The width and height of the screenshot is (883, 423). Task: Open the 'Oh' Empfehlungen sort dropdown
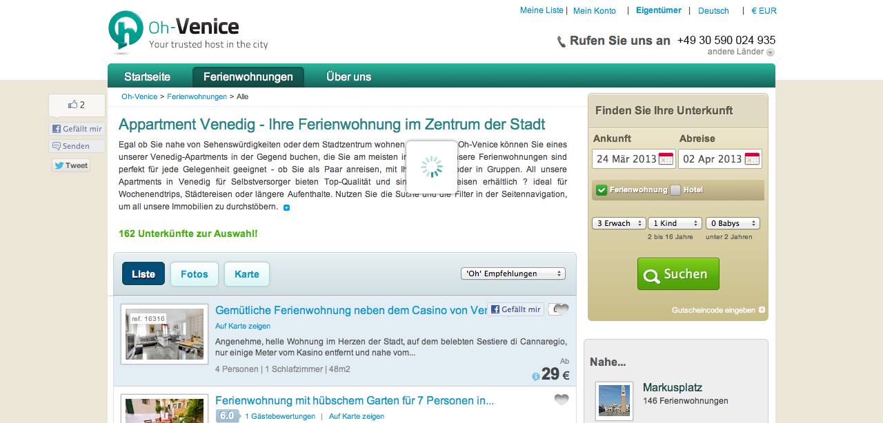point(513,274)
